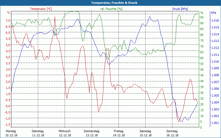
Task: Click the '2,5' temperature axis value
Action: [x=8, y=75]
